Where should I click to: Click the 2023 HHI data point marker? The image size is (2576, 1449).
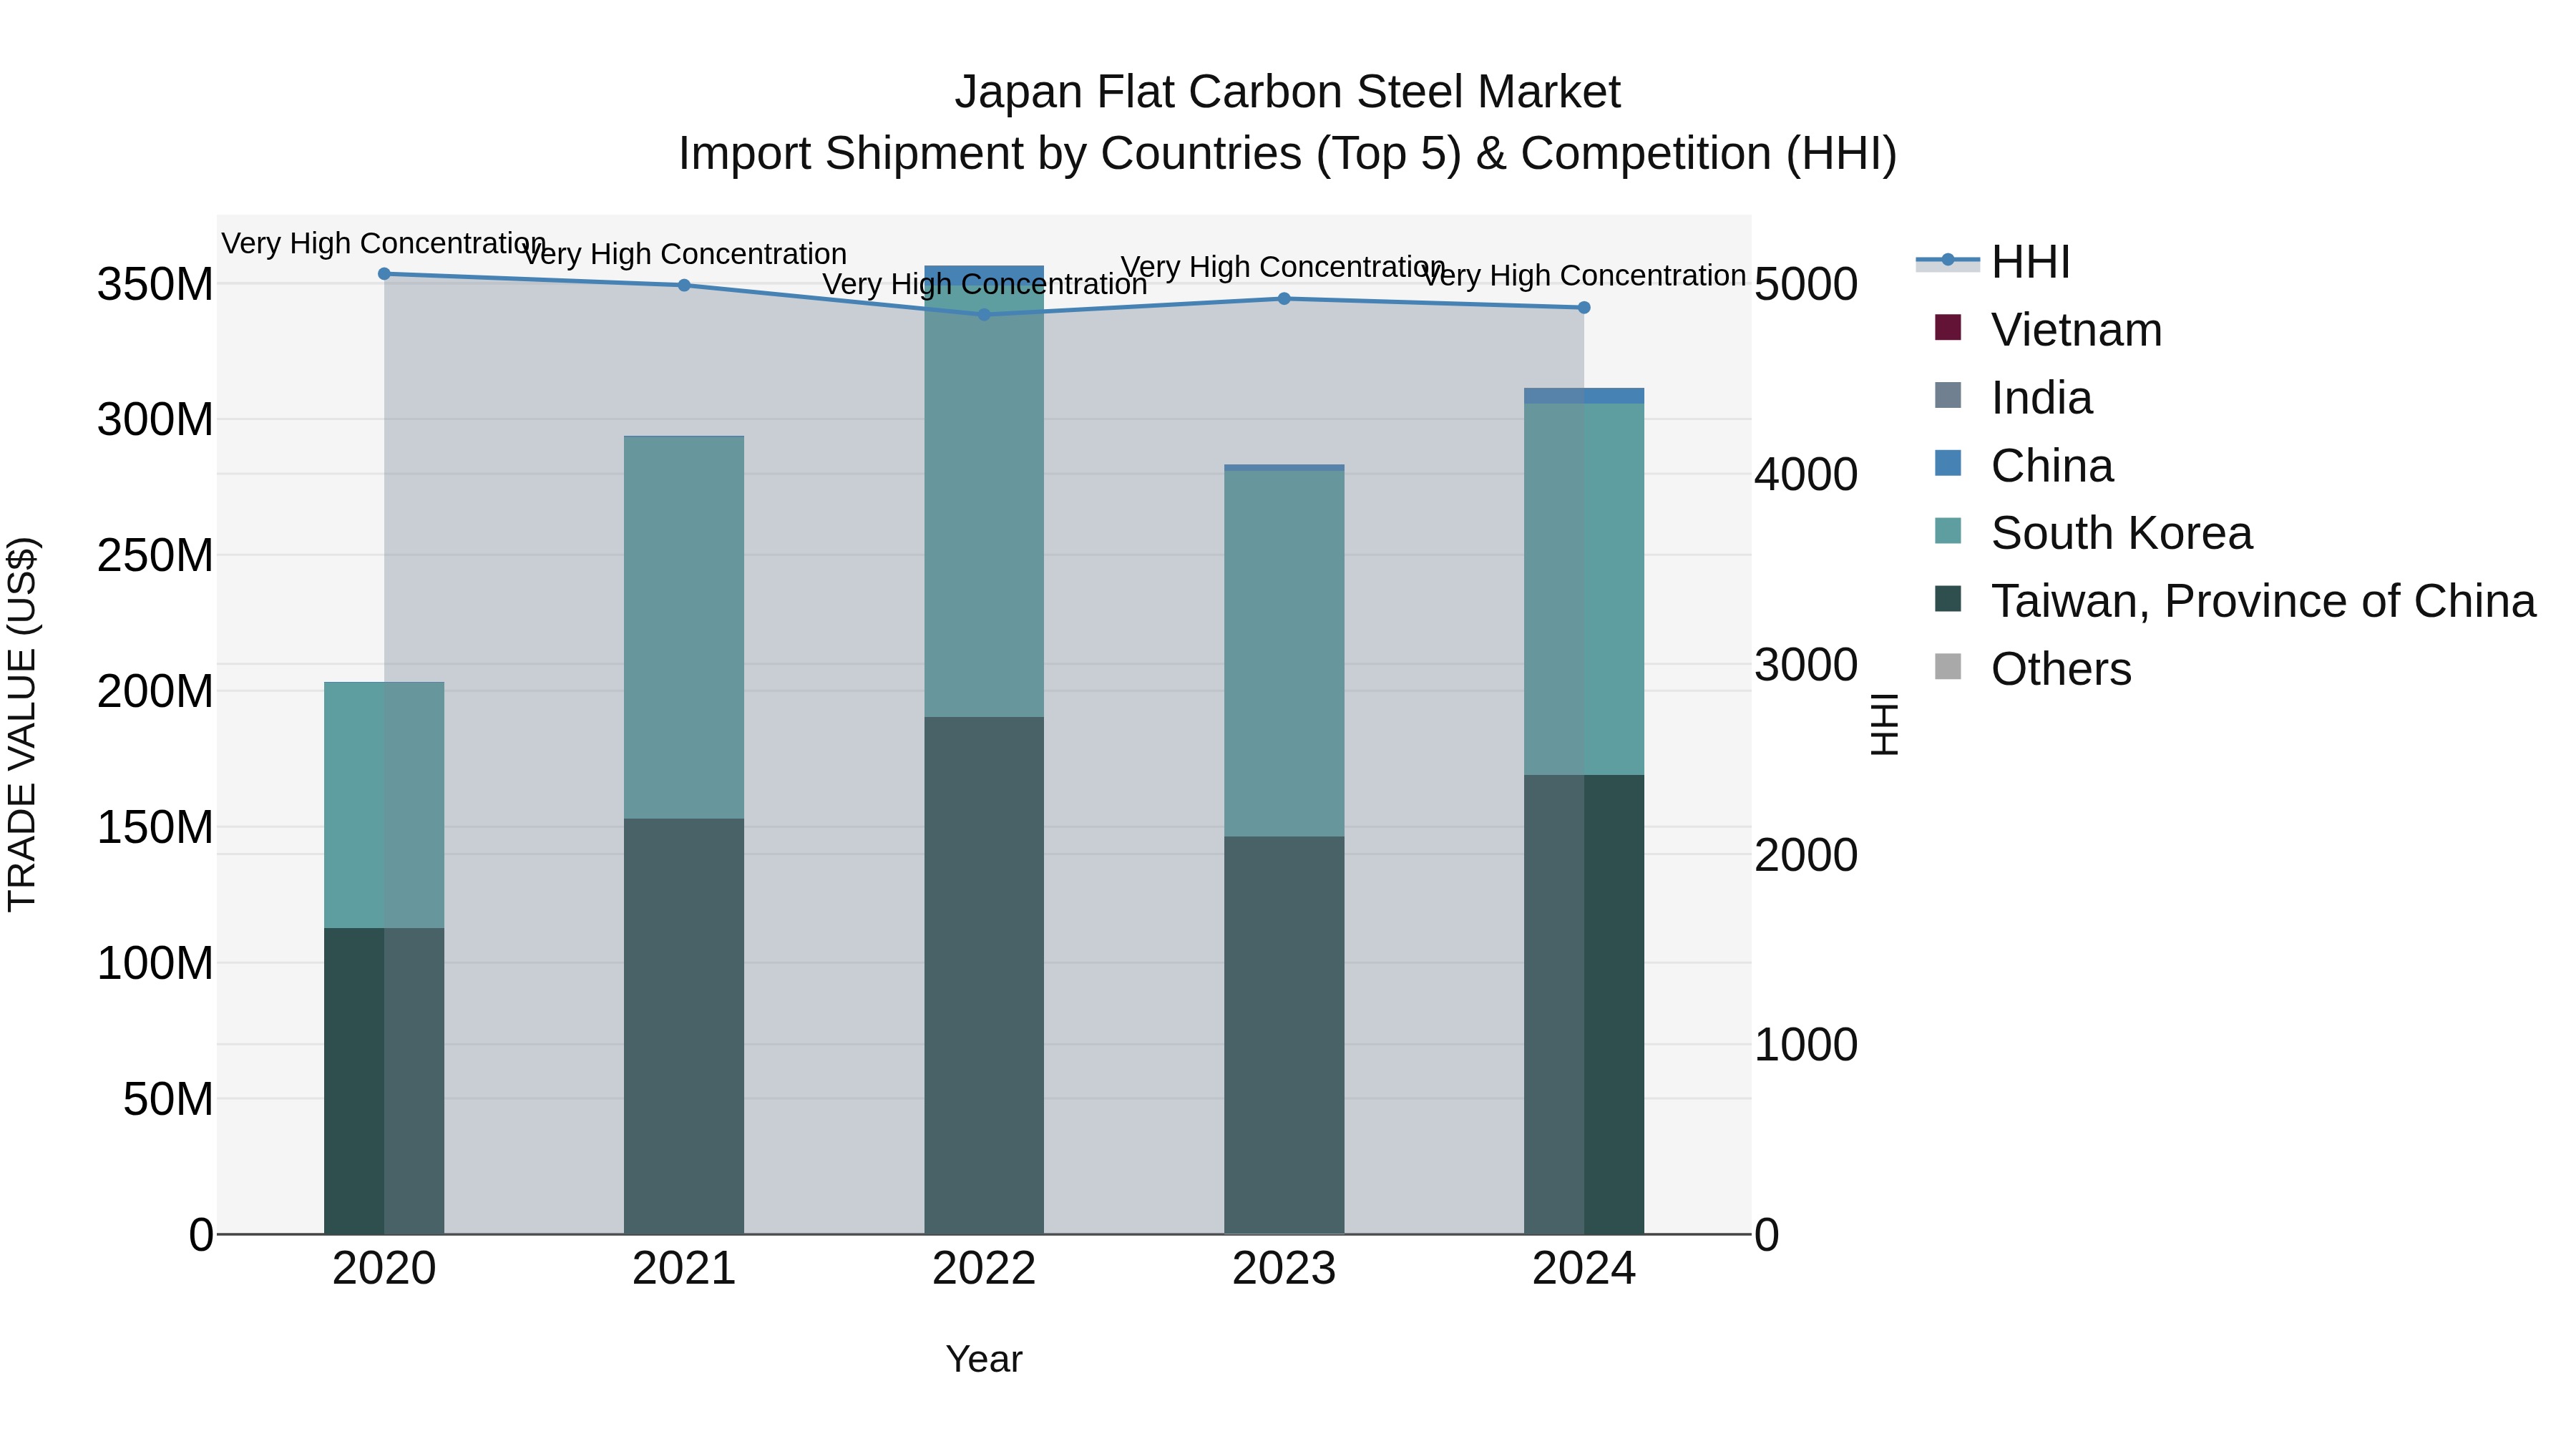(x=1284, y=298)
